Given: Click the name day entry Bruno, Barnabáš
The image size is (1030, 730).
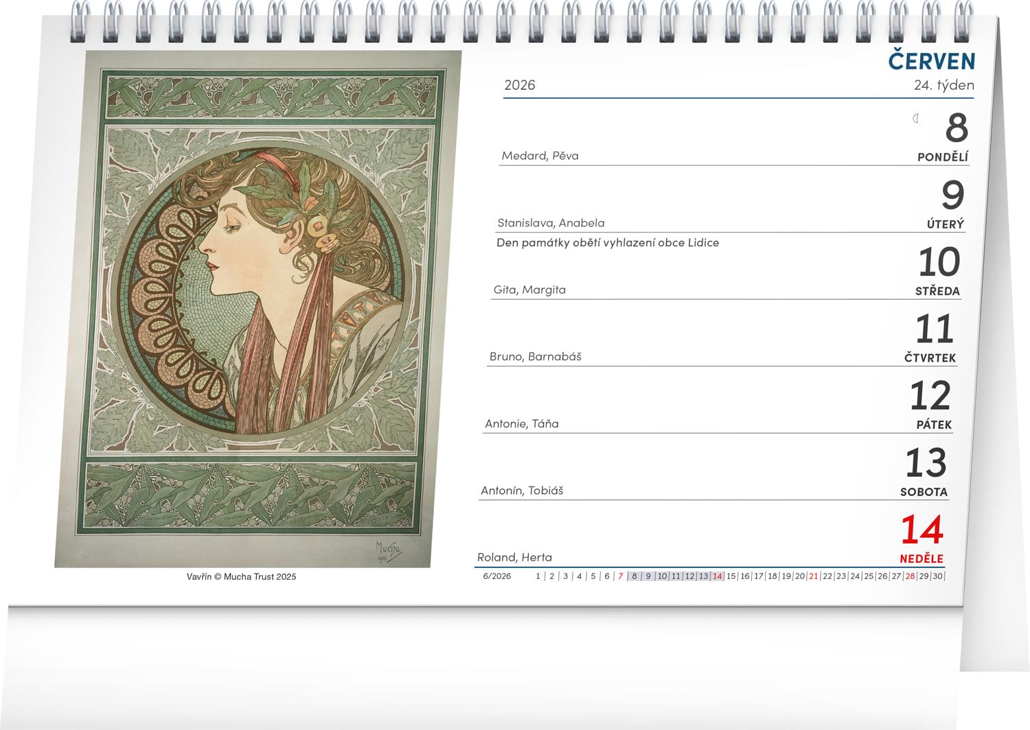Looking at the screenshot, I should click(x=534, y=356).
